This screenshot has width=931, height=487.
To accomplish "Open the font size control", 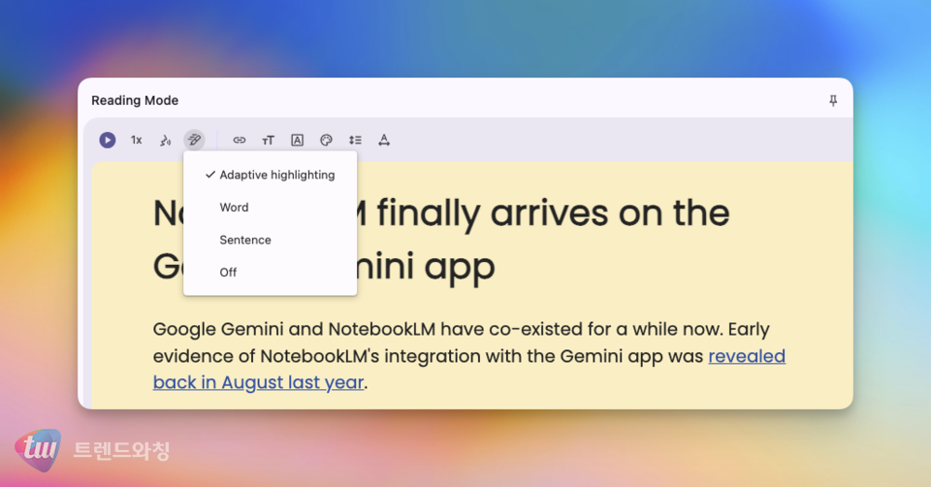I will click(x=269, y=140).
